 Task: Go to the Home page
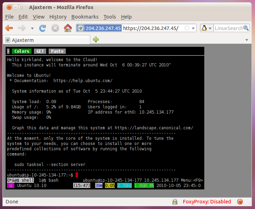[68, 28]
